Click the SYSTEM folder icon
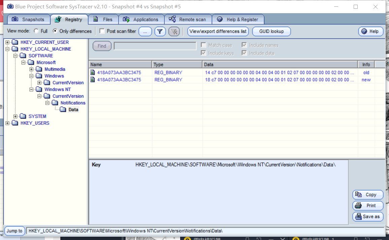 (23, 116)
